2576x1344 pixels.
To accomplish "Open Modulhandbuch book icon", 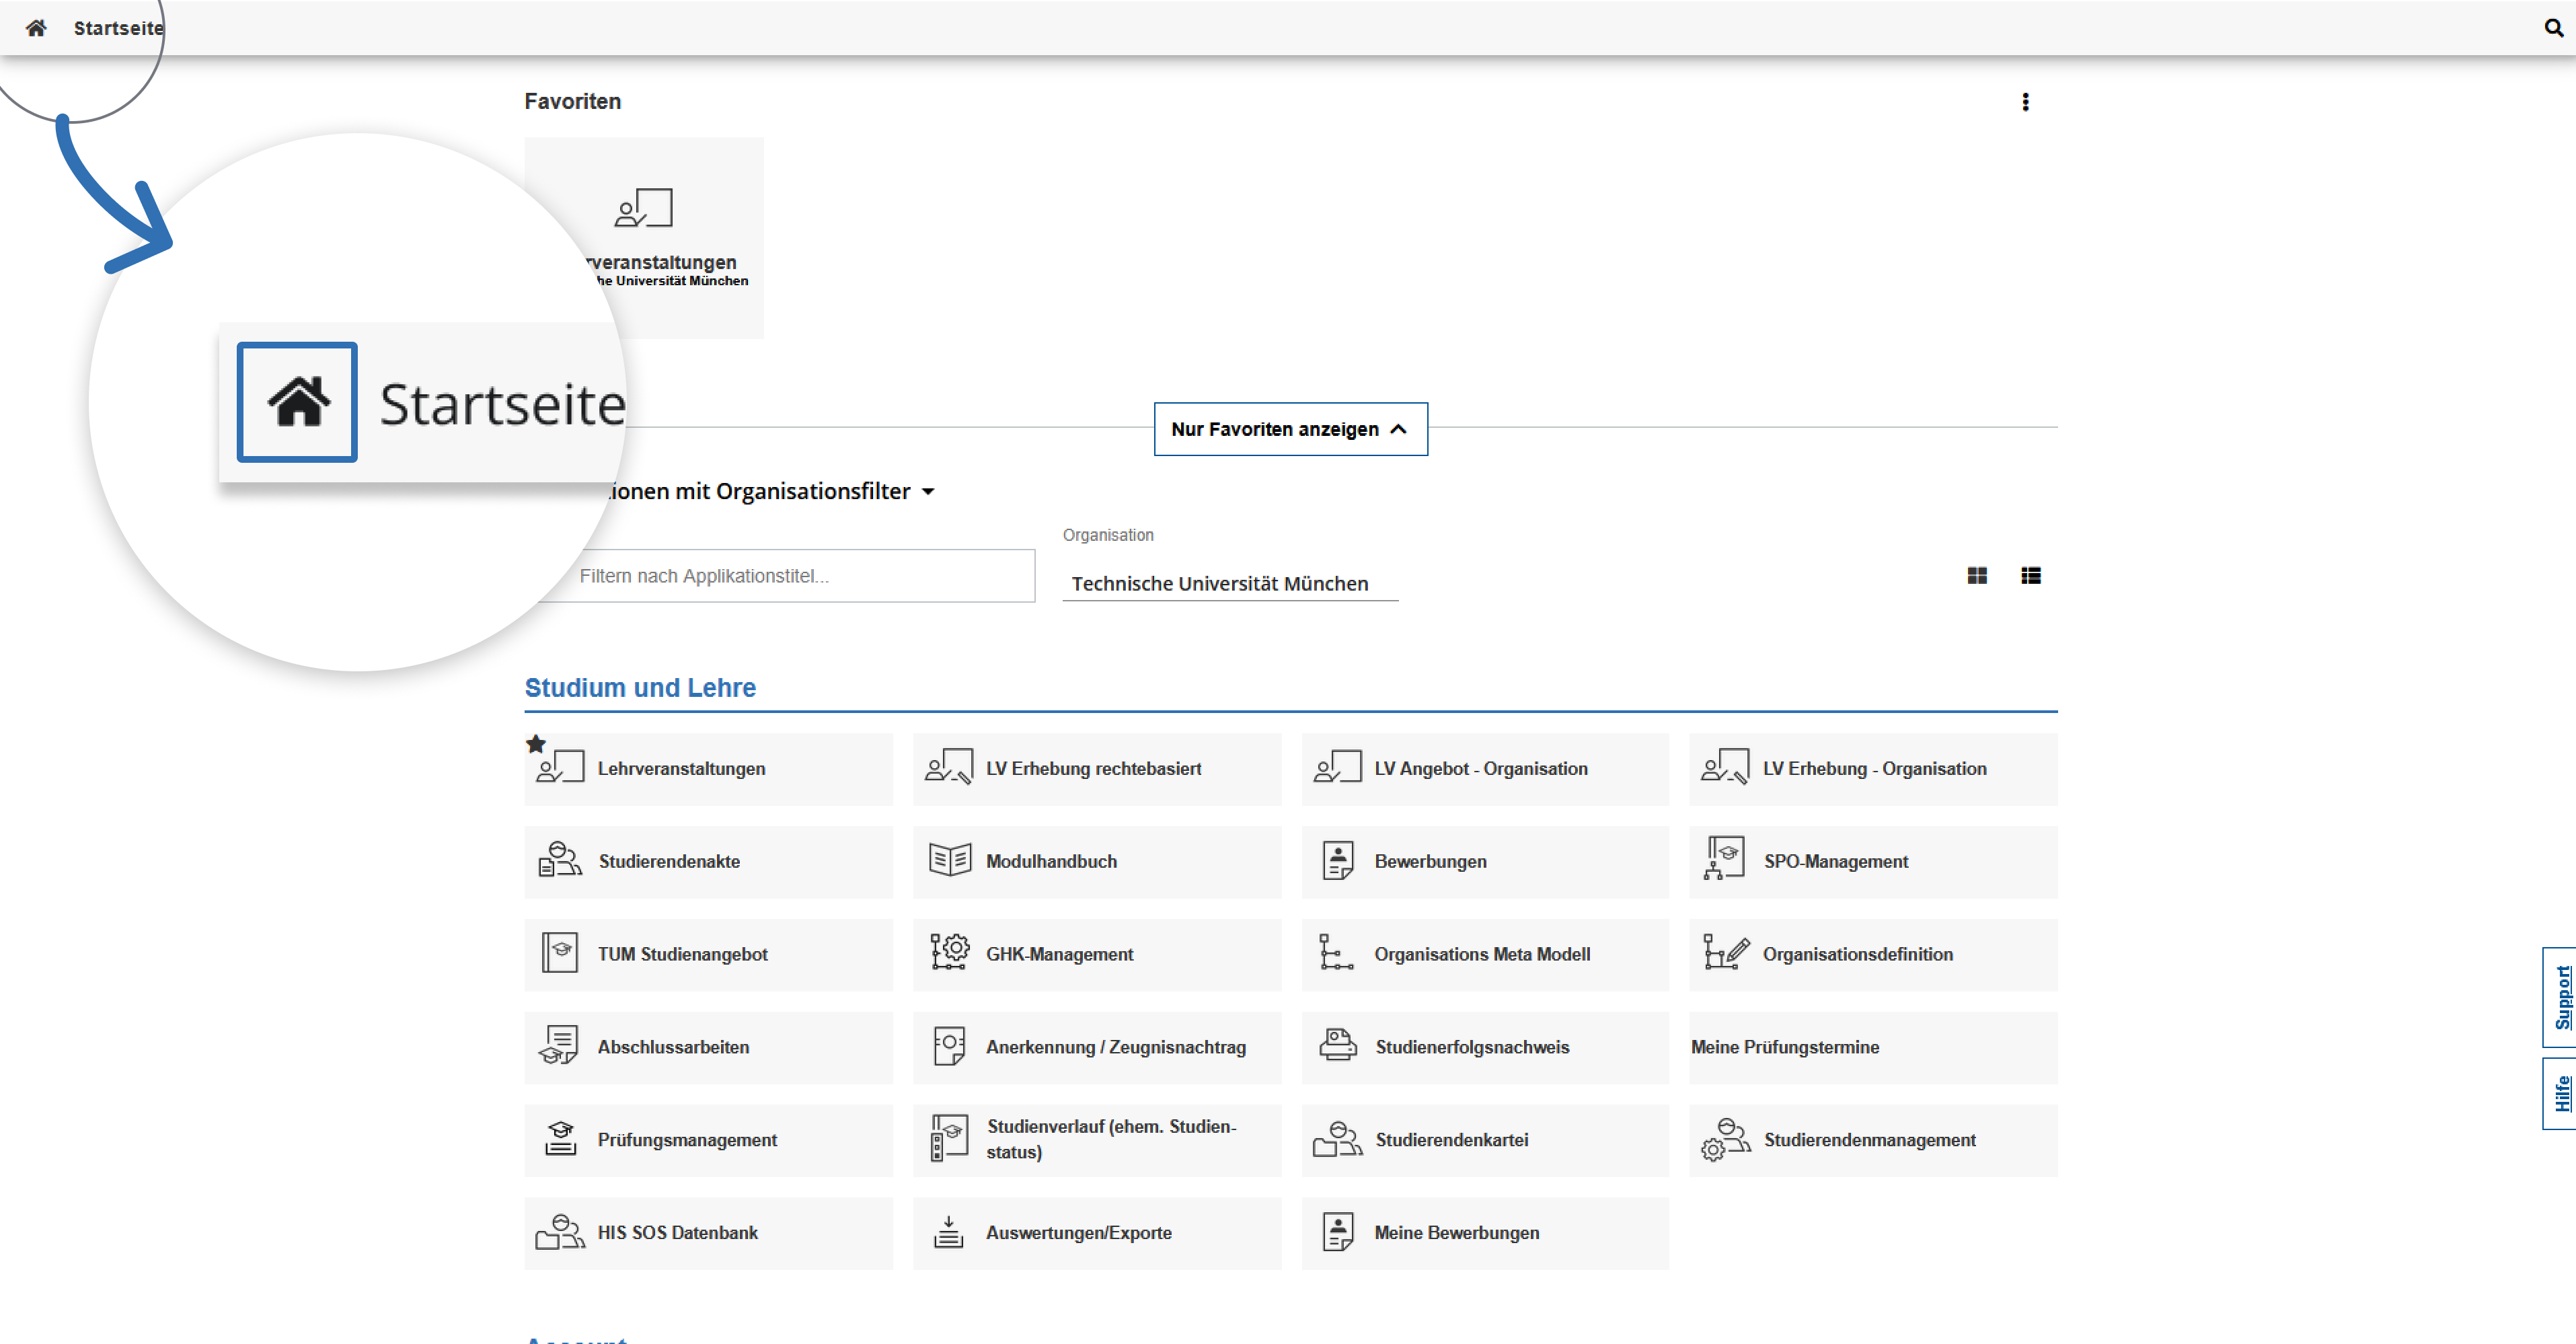I will point(949,860).
